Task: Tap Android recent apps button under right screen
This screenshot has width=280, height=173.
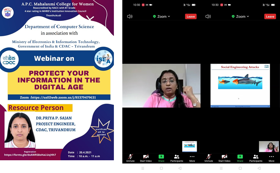Action: [221, 168]
